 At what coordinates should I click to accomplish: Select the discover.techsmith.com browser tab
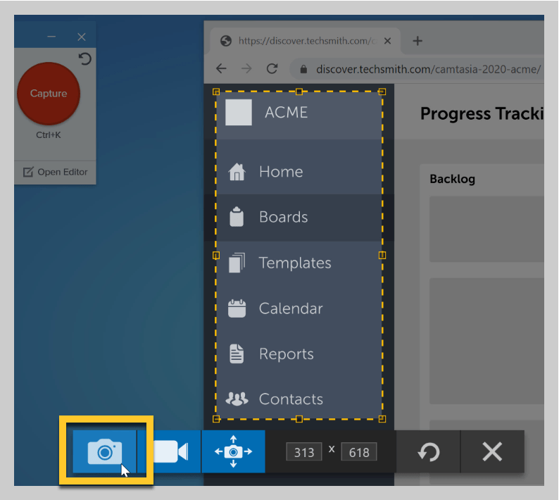tap(305, 41)
